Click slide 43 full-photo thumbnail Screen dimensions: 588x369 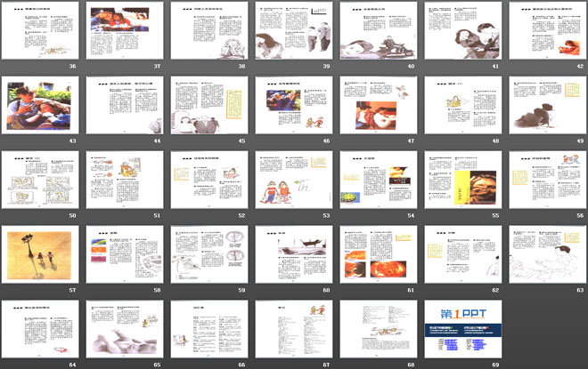40,105
